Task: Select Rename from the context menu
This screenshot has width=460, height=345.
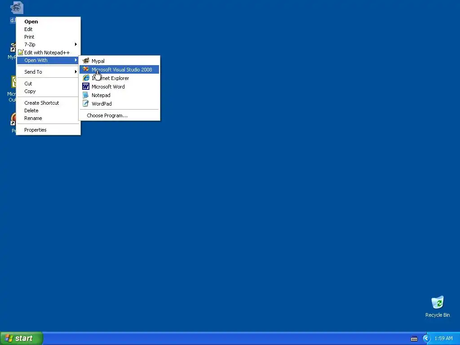Action: 48,118
